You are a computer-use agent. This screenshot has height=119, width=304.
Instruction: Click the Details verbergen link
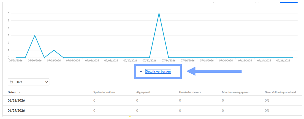tap(158, 72)
